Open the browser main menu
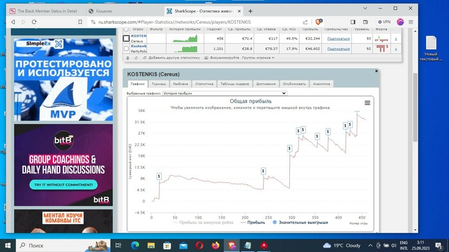The width and height of the screenshot is (449, 252). (411, 22)
